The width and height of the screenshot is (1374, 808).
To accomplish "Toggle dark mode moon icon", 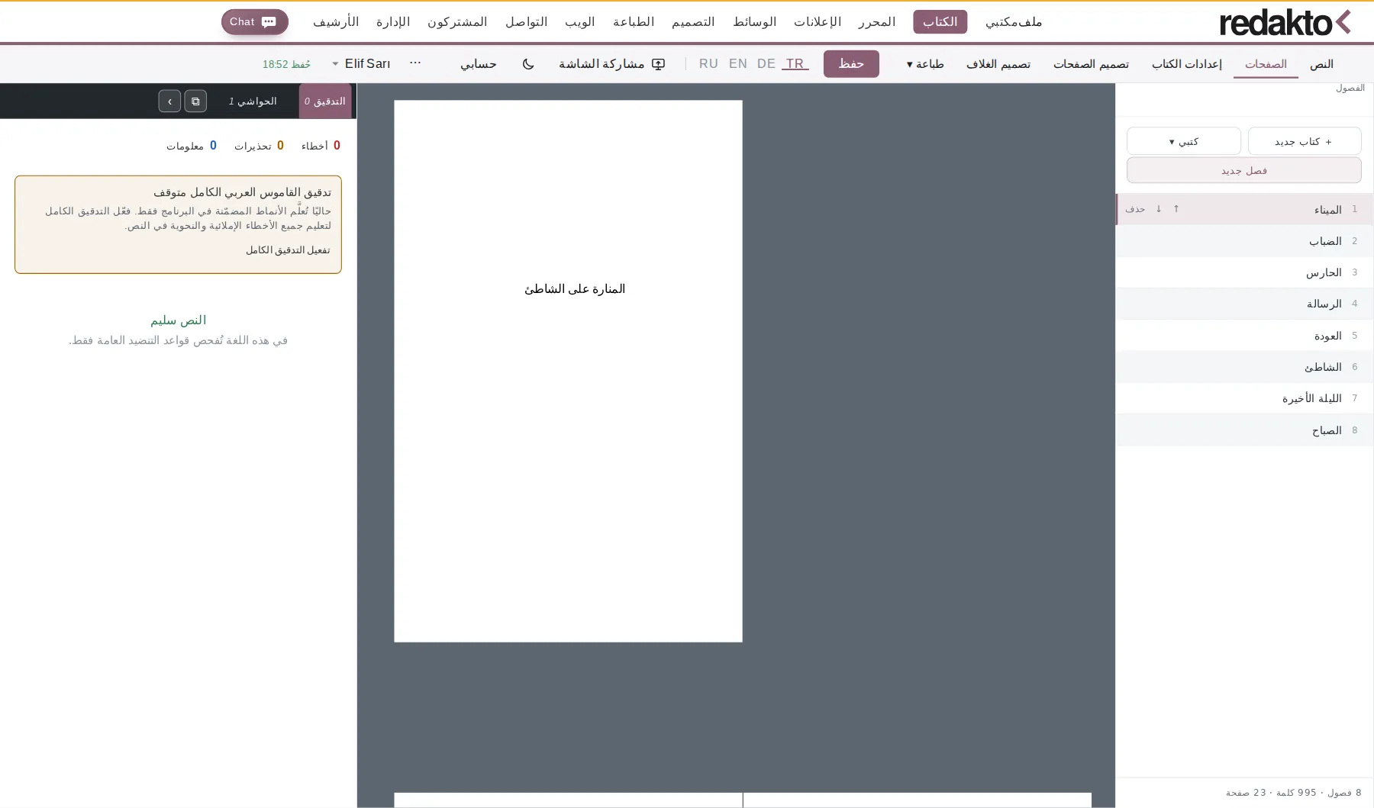I will click(528, 64).
